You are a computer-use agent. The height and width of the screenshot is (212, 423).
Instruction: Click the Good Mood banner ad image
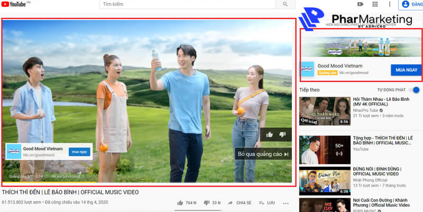(361, 46)
